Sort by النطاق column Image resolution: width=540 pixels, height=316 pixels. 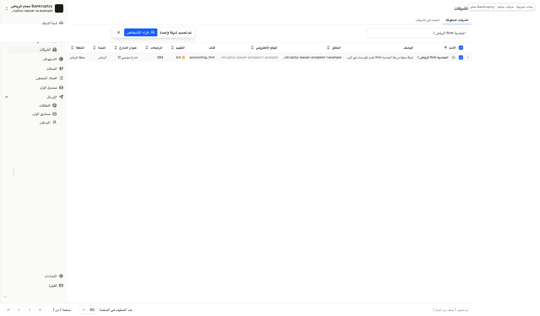(x=334, y=48)
